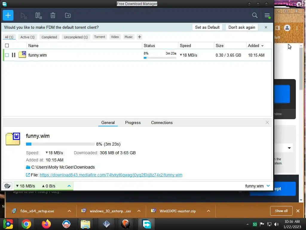Click the external link icon beside File
This screenshot has width=306, height=230.
pyautogui.click(x=28, y=175)
